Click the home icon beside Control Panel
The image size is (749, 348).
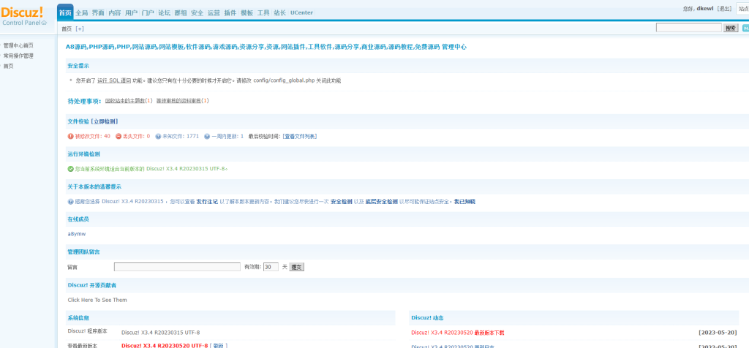(x=44, y=23)
